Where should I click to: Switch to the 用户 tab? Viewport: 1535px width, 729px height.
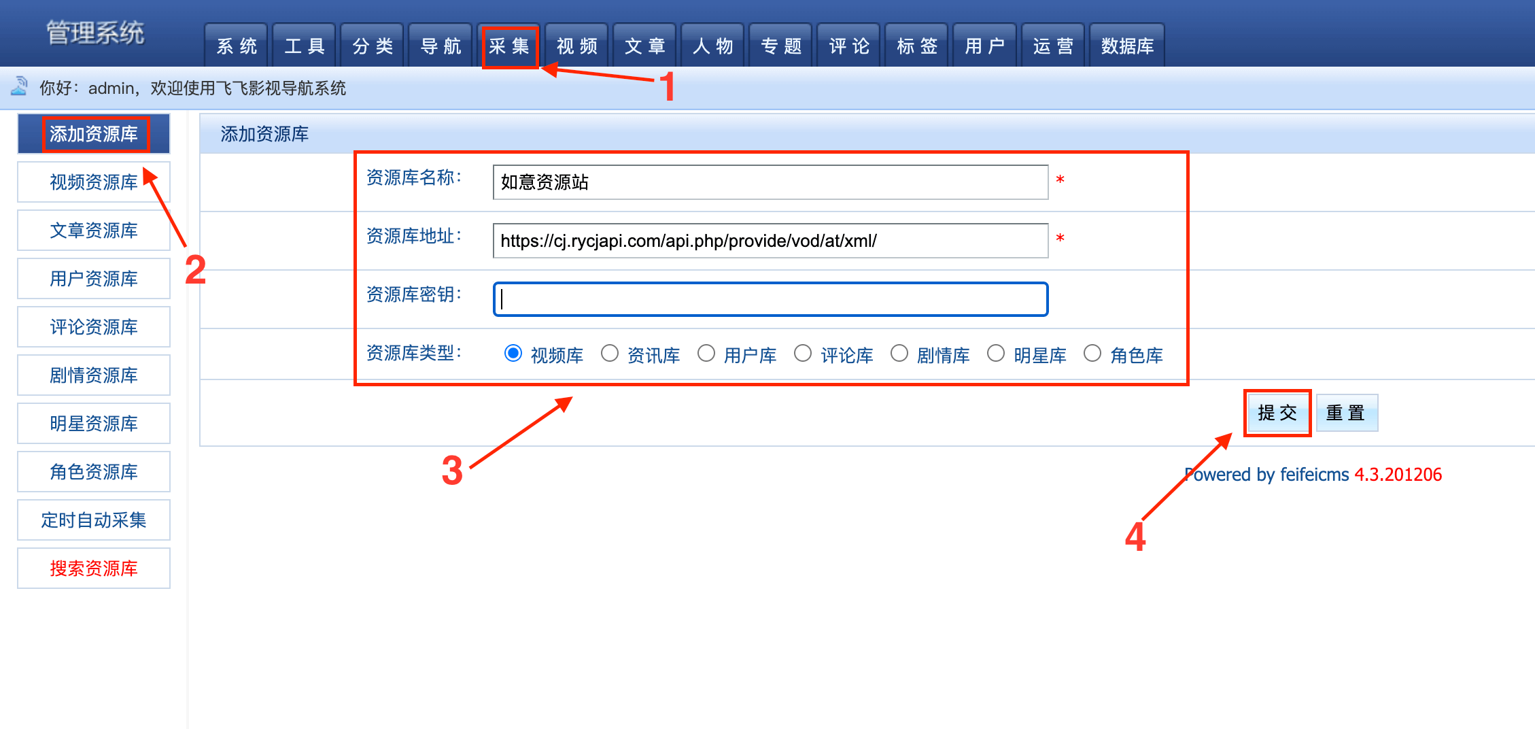984,46
